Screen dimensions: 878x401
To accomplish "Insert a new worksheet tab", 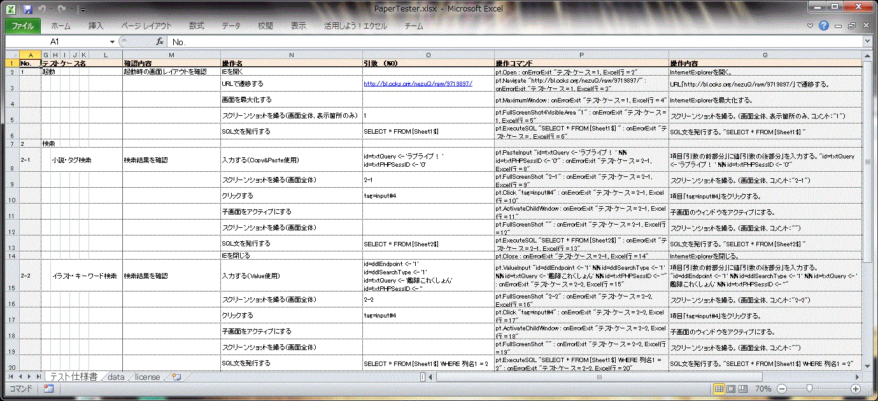I will pos(177,377).
